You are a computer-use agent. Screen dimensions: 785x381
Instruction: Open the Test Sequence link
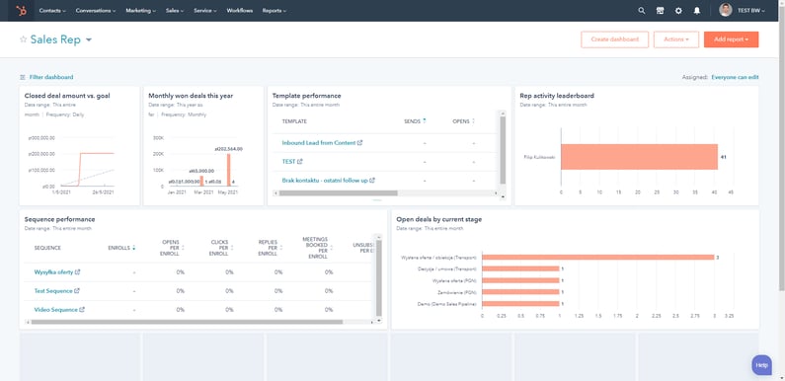pos(53,290)
